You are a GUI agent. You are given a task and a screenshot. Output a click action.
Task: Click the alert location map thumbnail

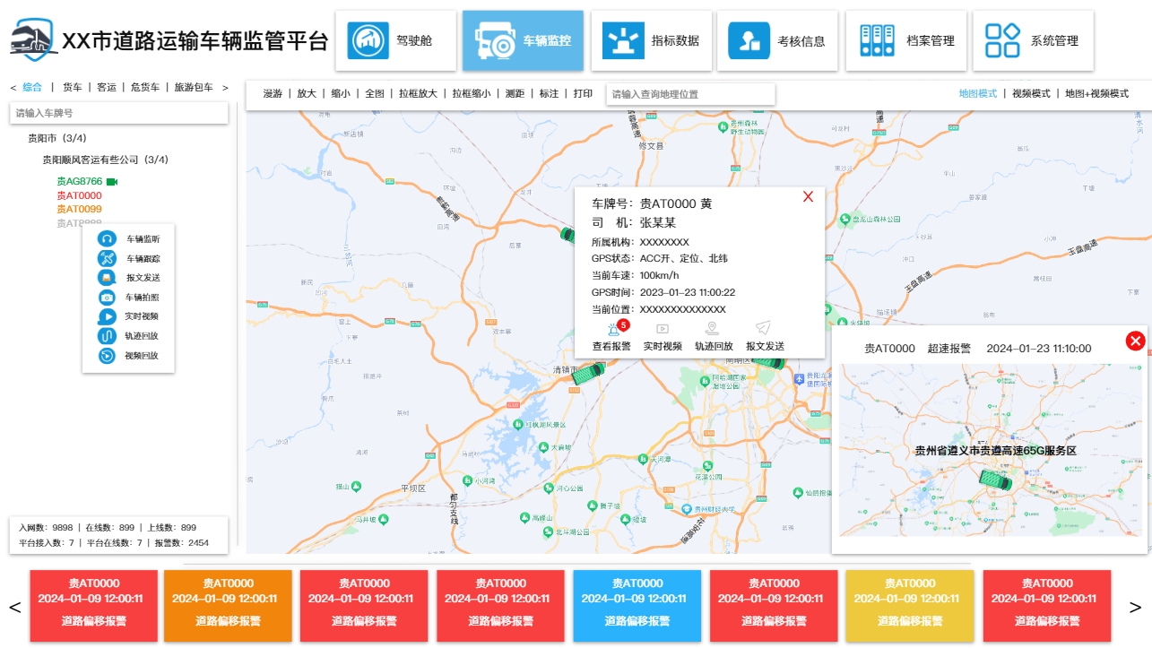tap(992, 450)
